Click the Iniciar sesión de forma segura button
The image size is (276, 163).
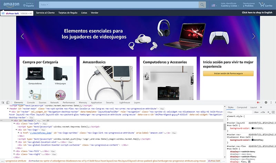pyautogui.click(x=228, y=74)
